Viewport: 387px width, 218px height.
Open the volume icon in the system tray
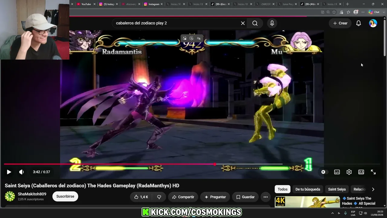pos(365,213)
